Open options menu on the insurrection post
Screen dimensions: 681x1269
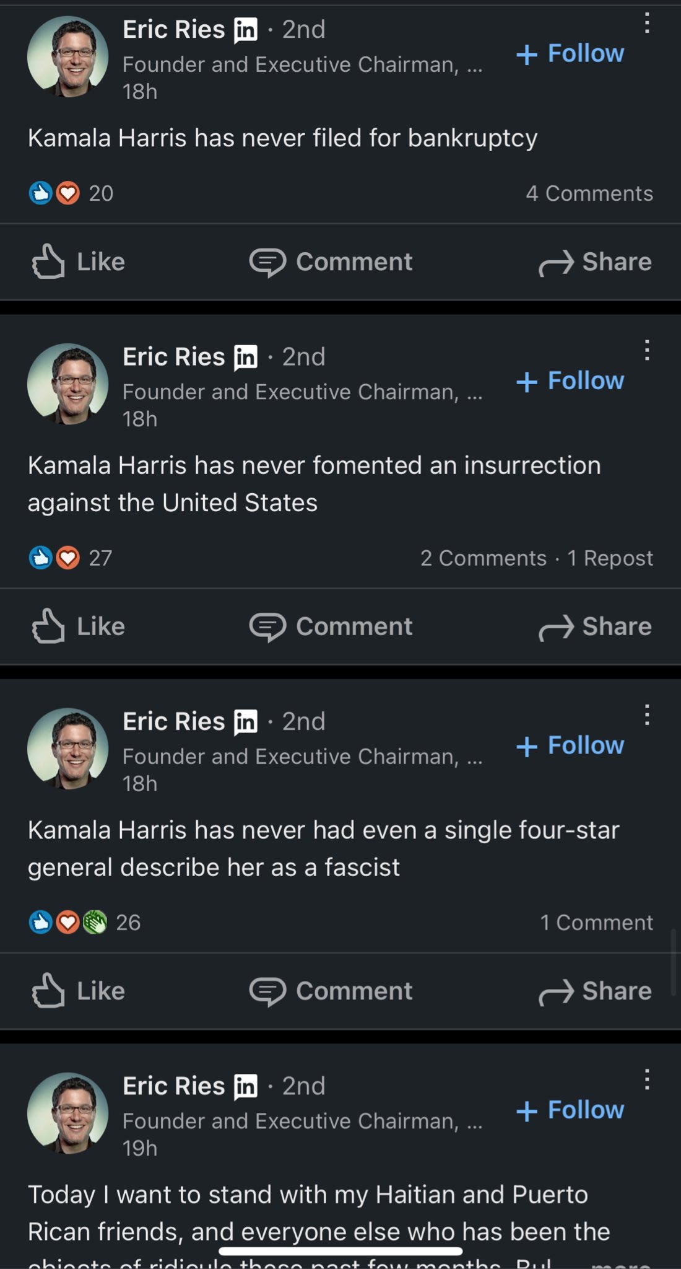(646, 351)
